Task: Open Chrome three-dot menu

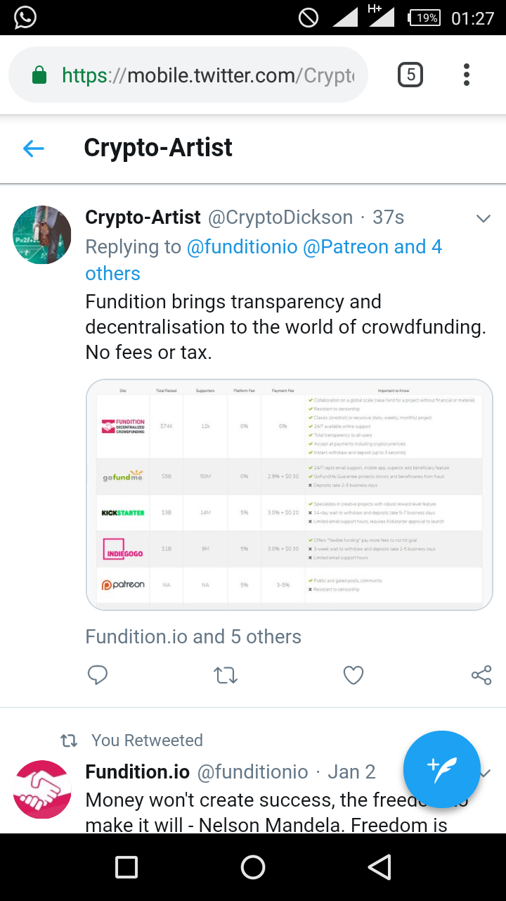Action: (467, 75)
